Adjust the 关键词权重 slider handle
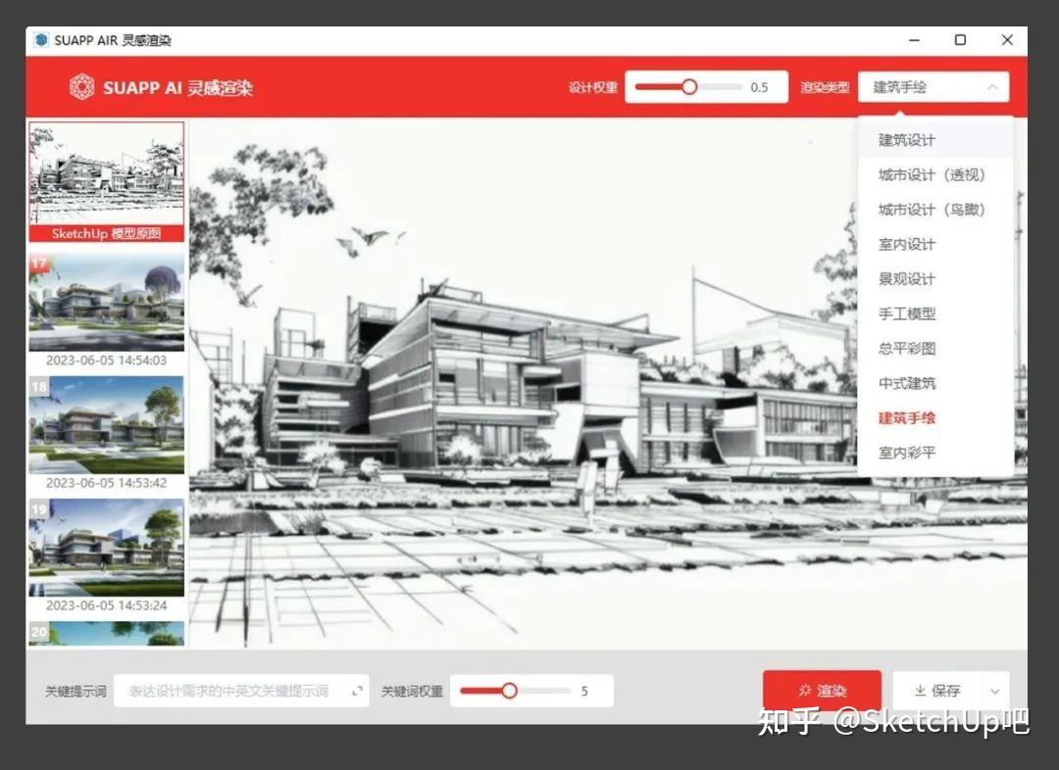The image size is (1059, 770). pos(509,691)
